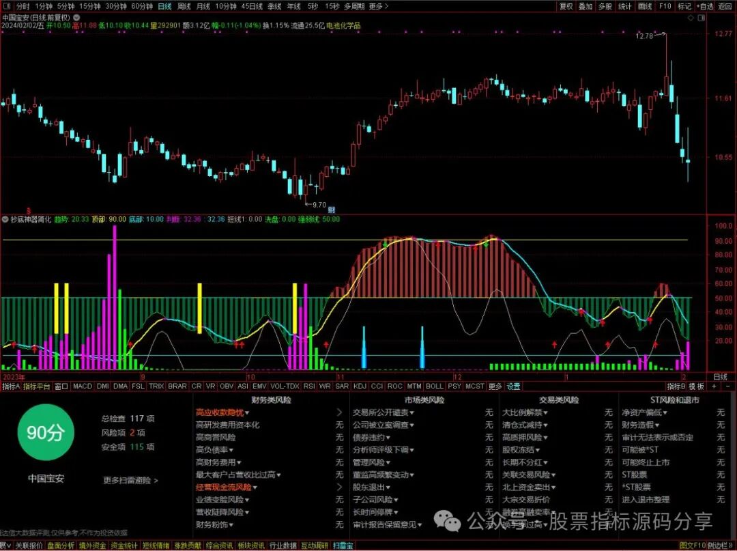Click the 返回 back button
The image size is (737, 551).
tap(725, 6)
